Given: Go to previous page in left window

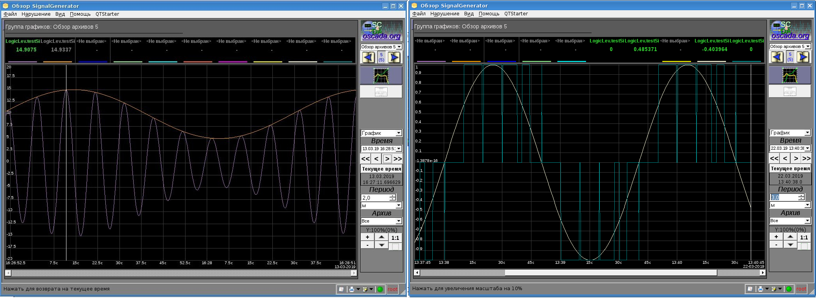Looking at the screenshot, I should click(x=368, y=57).
